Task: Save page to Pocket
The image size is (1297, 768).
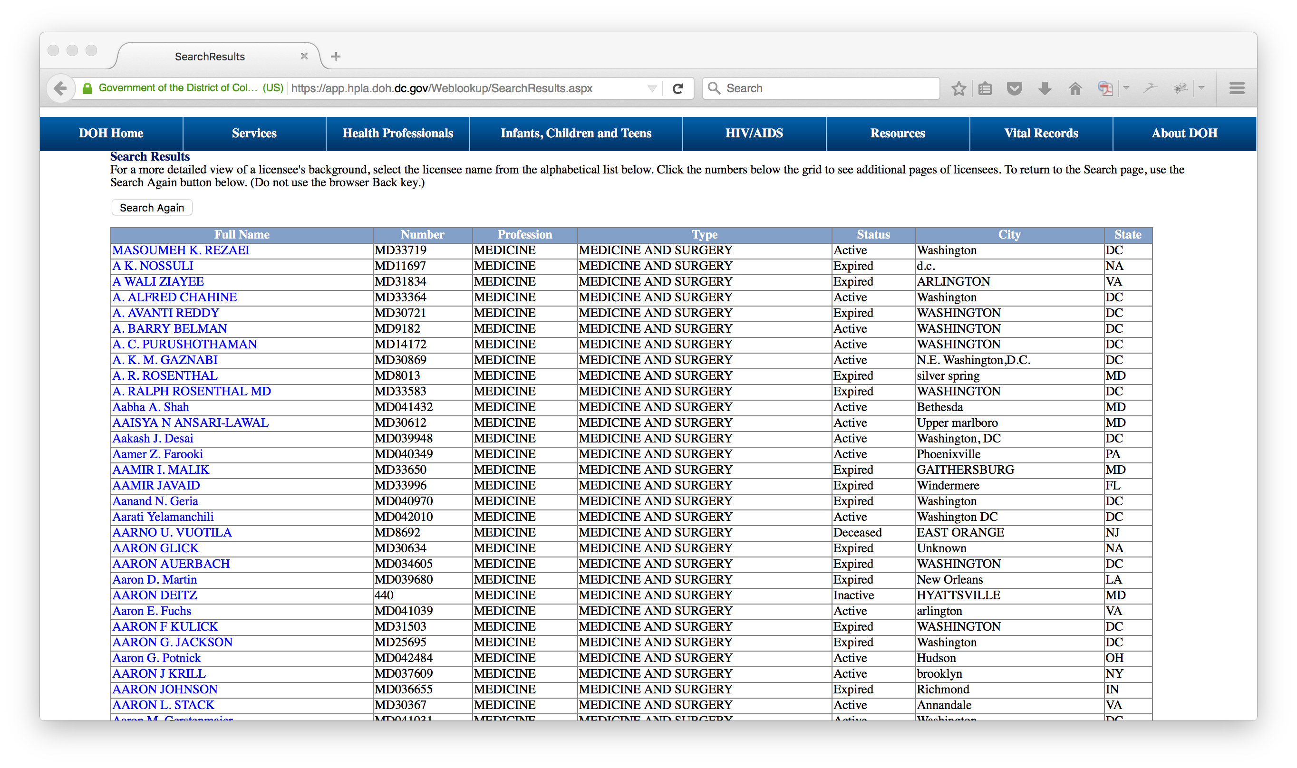Action: click(1015, 88)
